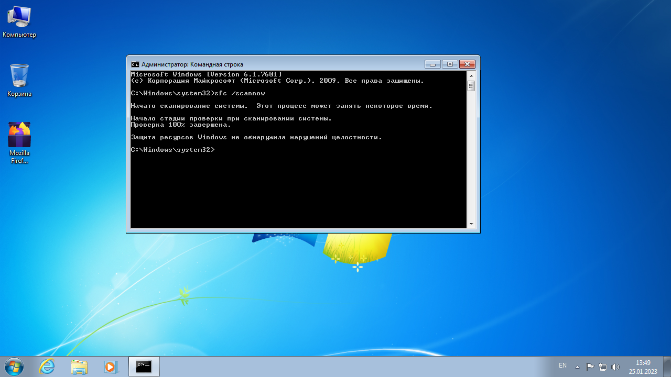Open the volume speaker tray icon
671x377 pixels.
pyautogui.click(x=615, y=367)
